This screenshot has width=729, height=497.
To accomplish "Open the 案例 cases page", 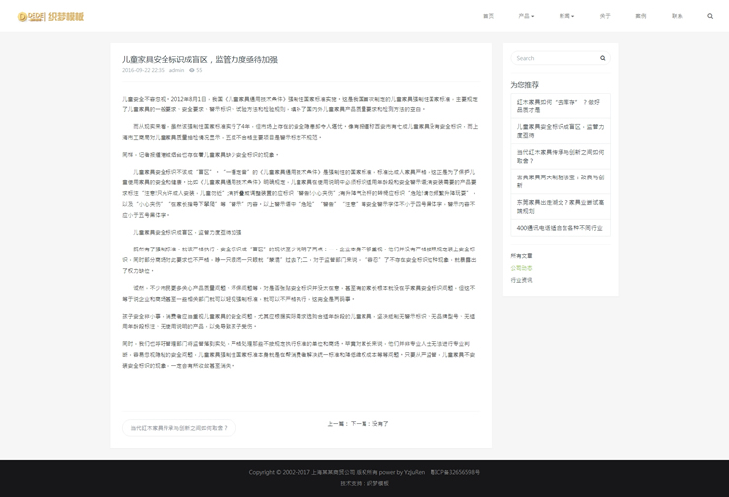I will (x=641, y=16).
